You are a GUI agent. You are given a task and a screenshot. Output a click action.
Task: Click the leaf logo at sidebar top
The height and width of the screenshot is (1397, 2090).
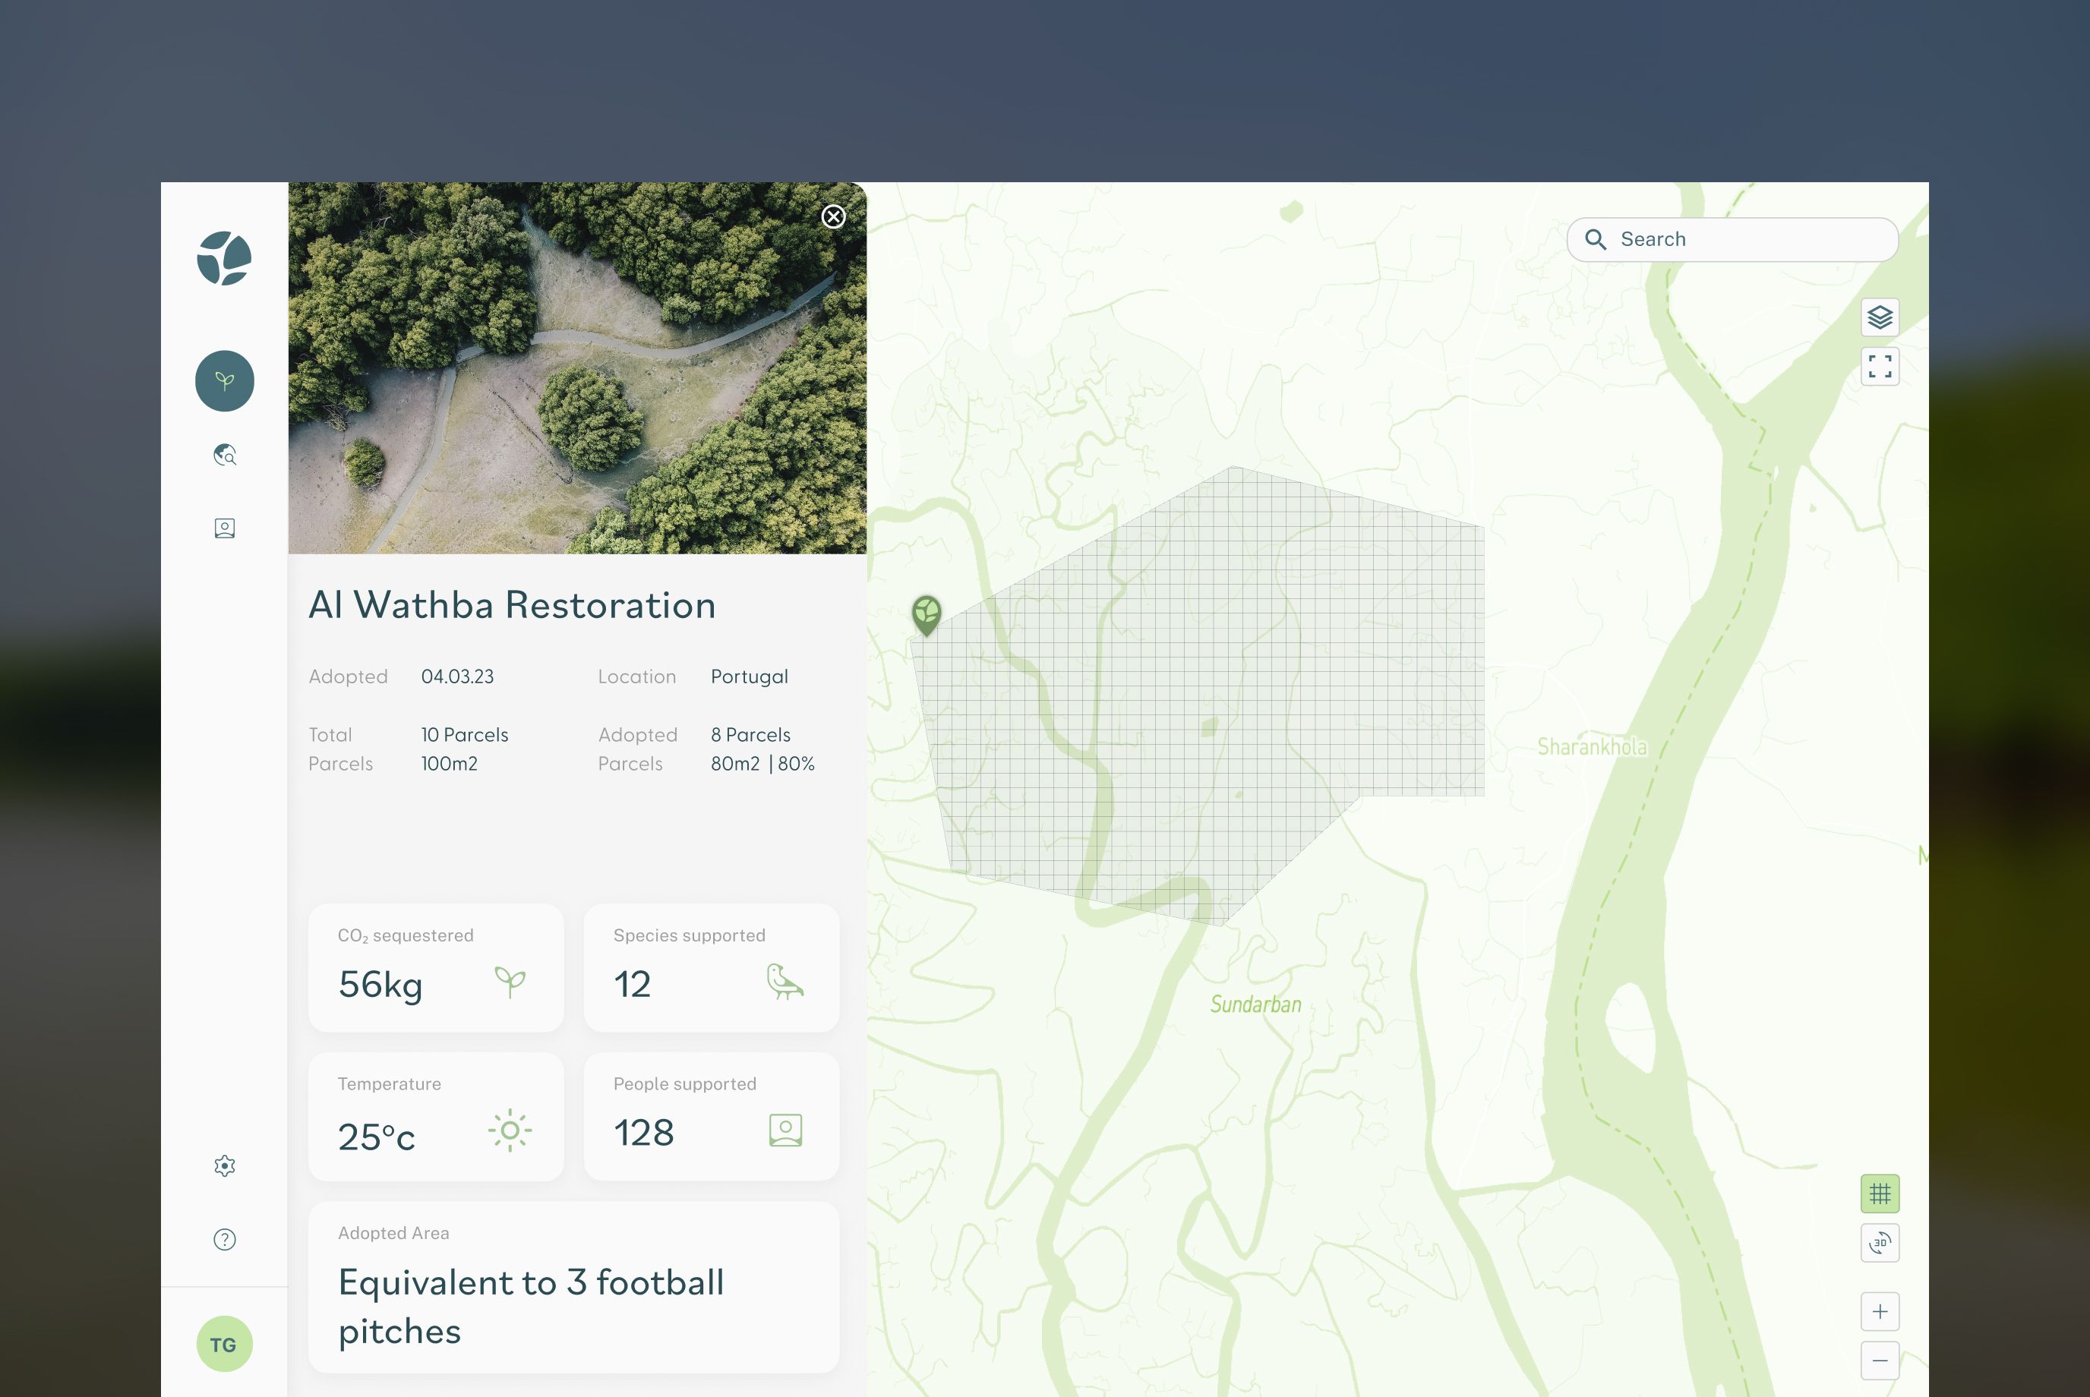225,258
